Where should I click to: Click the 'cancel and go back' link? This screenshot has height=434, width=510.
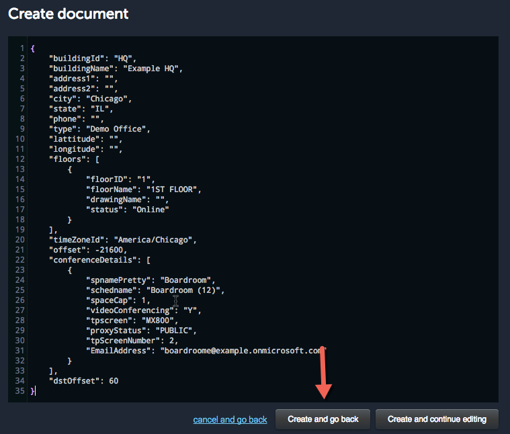[230, 419]
